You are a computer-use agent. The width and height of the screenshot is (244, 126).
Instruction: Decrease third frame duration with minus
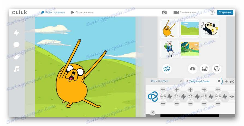pyautogui.click(x=190, y=103)
